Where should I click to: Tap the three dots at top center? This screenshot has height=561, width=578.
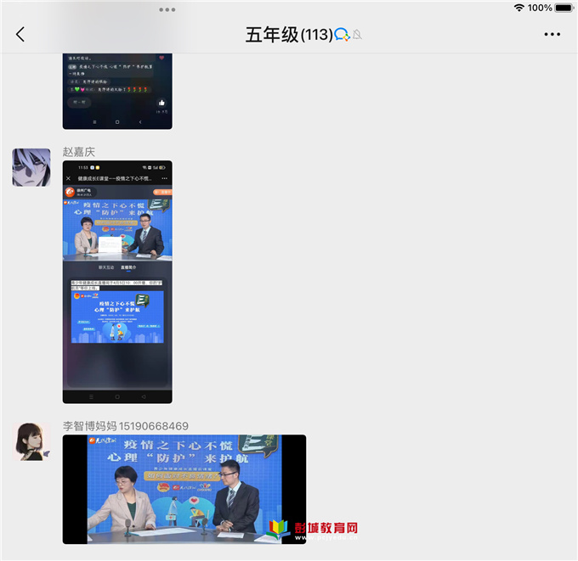point(167,9)
